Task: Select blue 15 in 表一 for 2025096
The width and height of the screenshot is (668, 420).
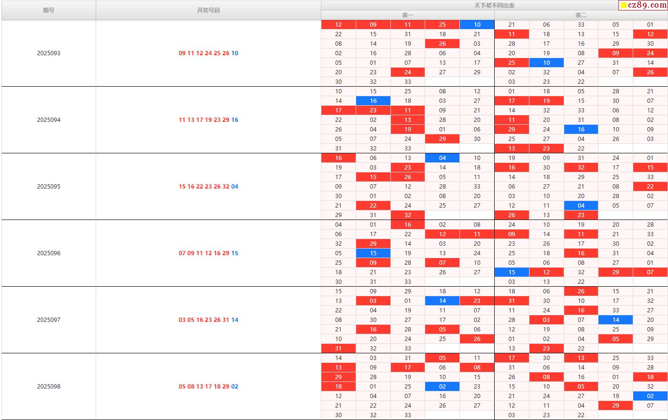Action: pos(373,253)
